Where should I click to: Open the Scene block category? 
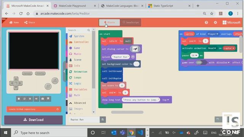tap(77, 60)
